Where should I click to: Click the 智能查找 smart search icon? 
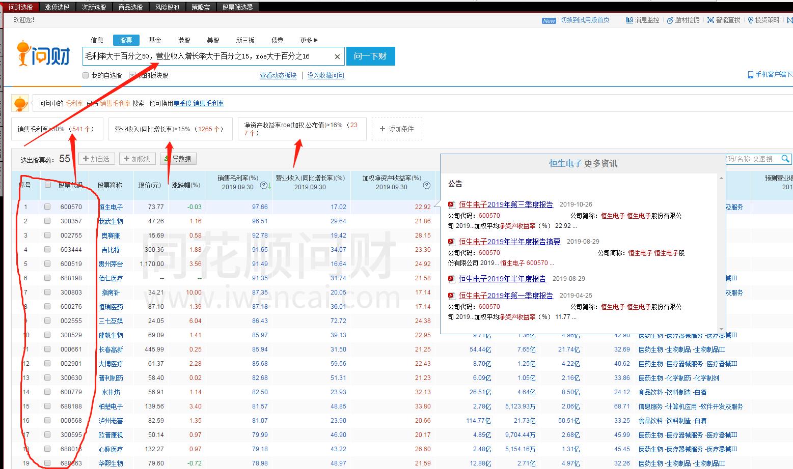click(x=710, y=20)
